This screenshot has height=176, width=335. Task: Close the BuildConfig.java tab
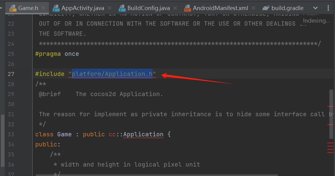coord(175,8)
